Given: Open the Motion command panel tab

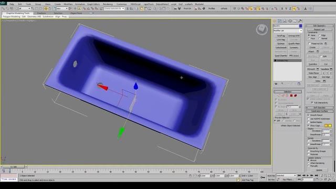Looking at the screenshot, I should pos(290,21).
